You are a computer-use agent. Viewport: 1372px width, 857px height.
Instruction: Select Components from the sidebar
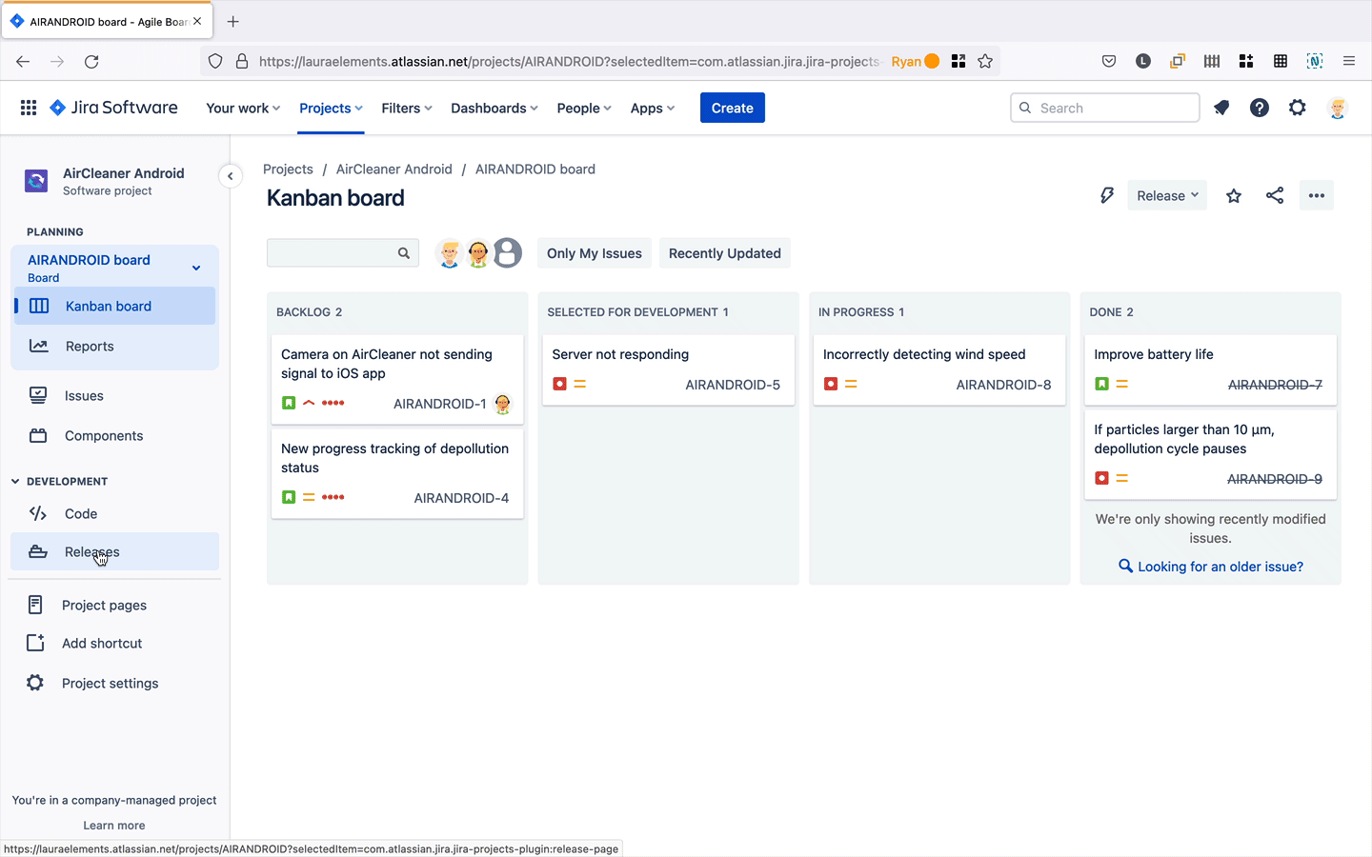[103, 435]
